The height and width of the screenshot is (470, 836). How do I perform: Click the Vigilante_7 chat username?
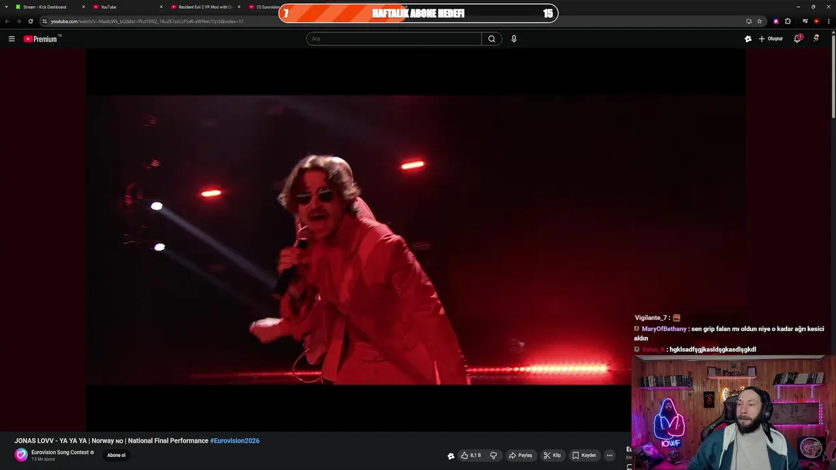point(651,318)
